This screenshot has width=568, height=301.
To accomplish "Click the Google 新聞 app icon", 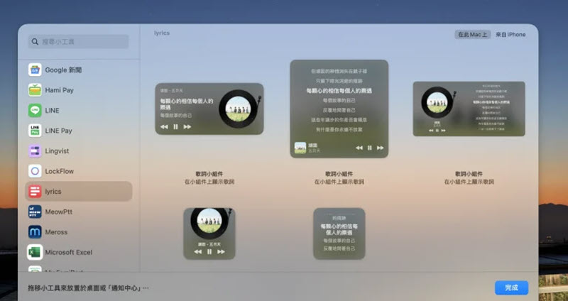I will [x=35, y=70].
